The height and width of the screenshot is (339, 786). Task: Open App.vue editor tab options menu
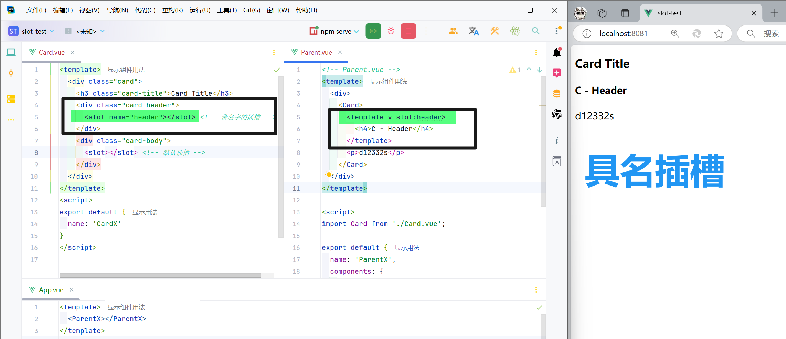536,290
